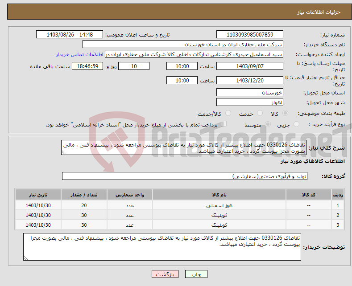Screen dimensions: 352x286
Task: Click the تاریخ نیاز column header
Action: click(38, 195)
